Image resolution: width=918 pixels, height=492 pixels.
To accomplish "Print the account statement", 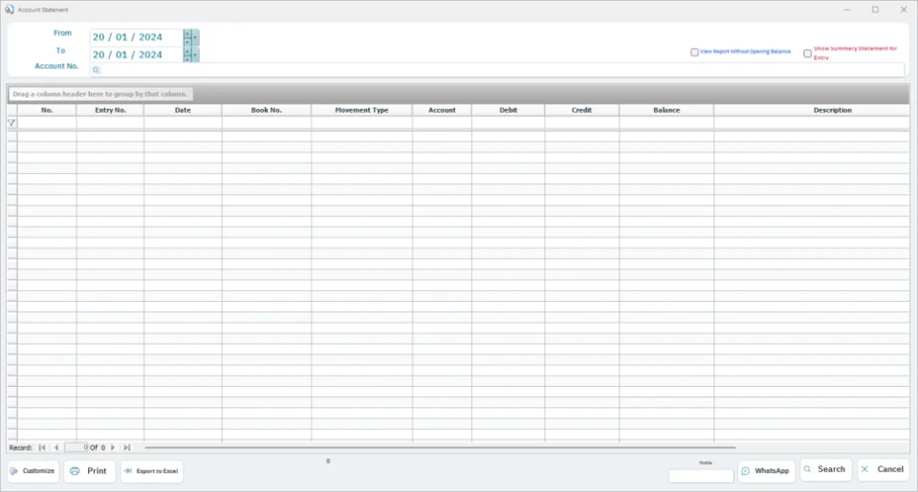I will [x=90, y=471].
